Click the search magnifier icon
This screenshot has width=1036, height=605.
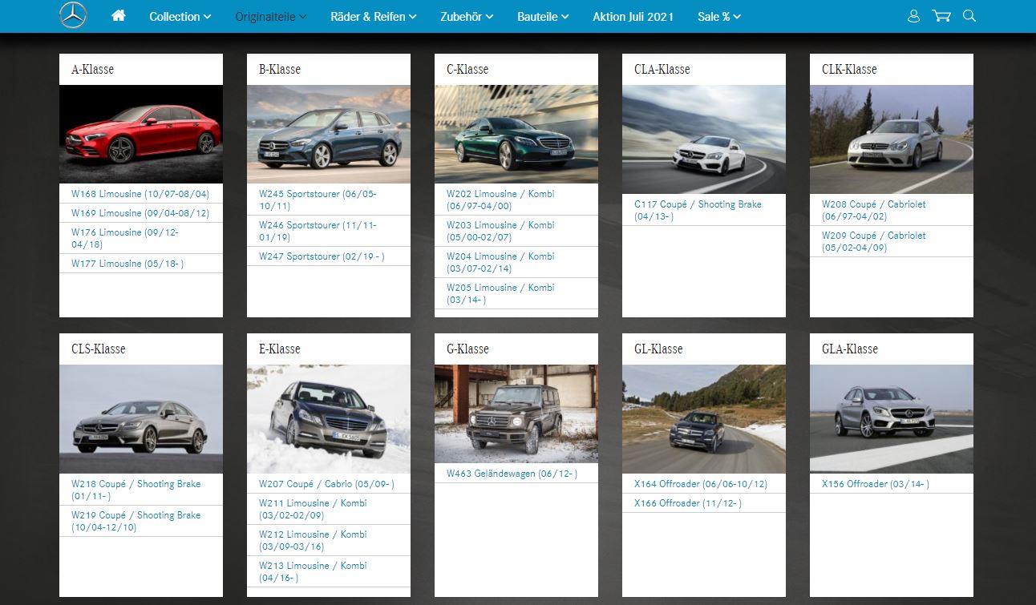click(969, 16)
